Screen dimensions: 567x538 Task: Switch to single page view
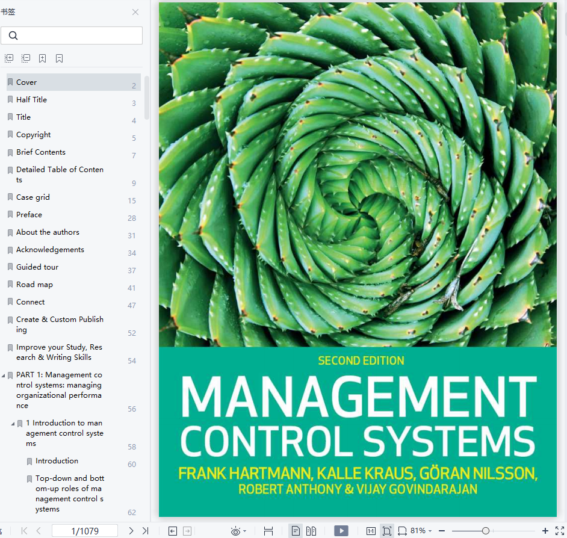296,531
